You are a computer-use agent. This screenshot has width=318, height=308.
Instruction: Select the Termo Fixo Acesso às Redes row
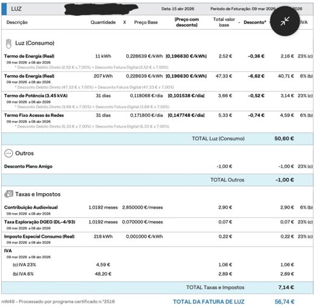pyautogui.click(x=157, y=121)
